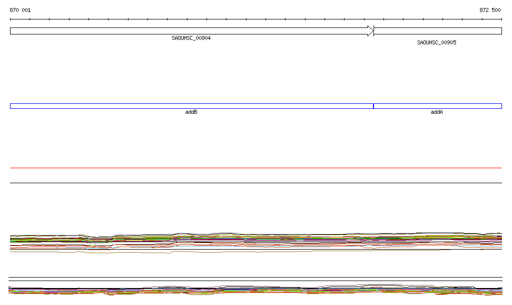Click the lower multicolored profile track
The image size is (512, 305).
click(256, 290)
